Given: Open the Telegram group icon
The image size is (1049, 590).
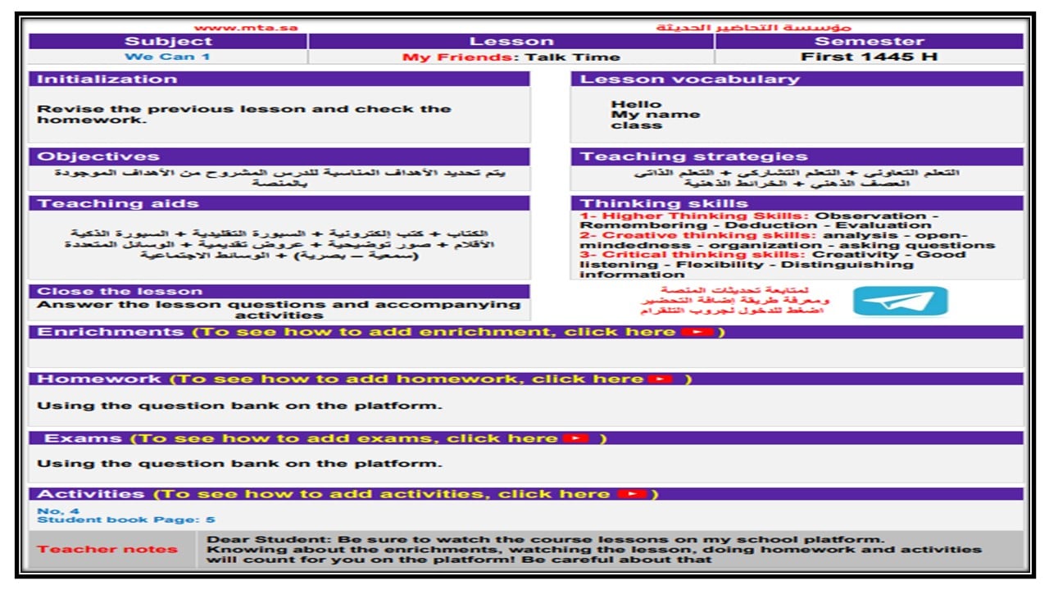Looking at the screenshot, I should pos(900,301).
